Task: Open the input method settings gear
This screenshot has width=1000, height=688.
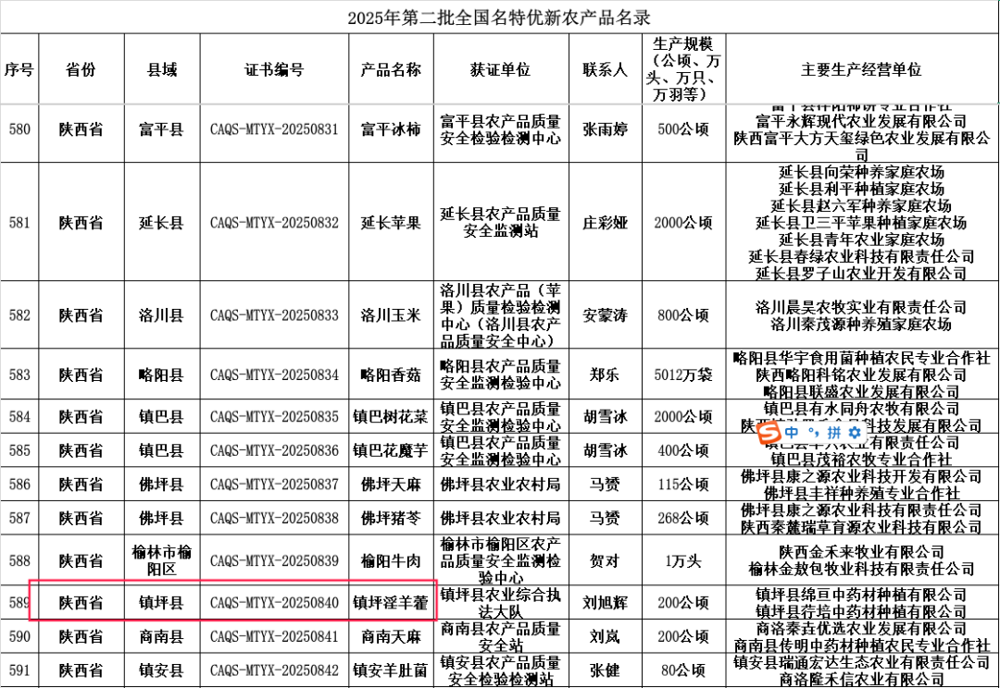Action: pyautogui.click(x=855, y=433)
